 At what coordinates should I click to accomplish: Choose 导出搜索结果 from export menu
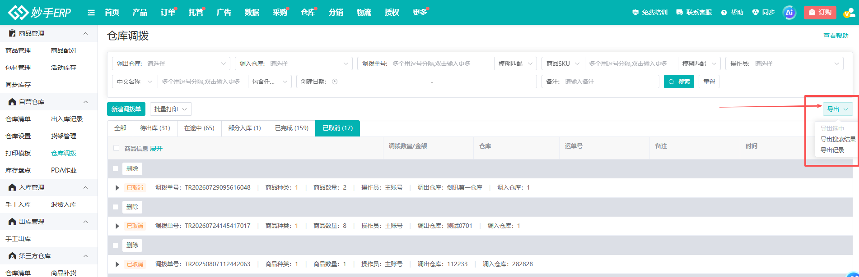pos(838,139)
